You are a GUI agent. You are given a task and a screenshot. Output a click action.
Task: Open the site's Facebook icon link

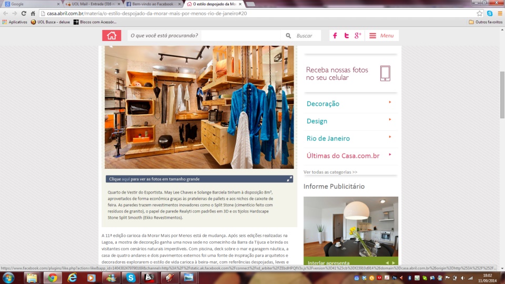click(x=335, y=36)
